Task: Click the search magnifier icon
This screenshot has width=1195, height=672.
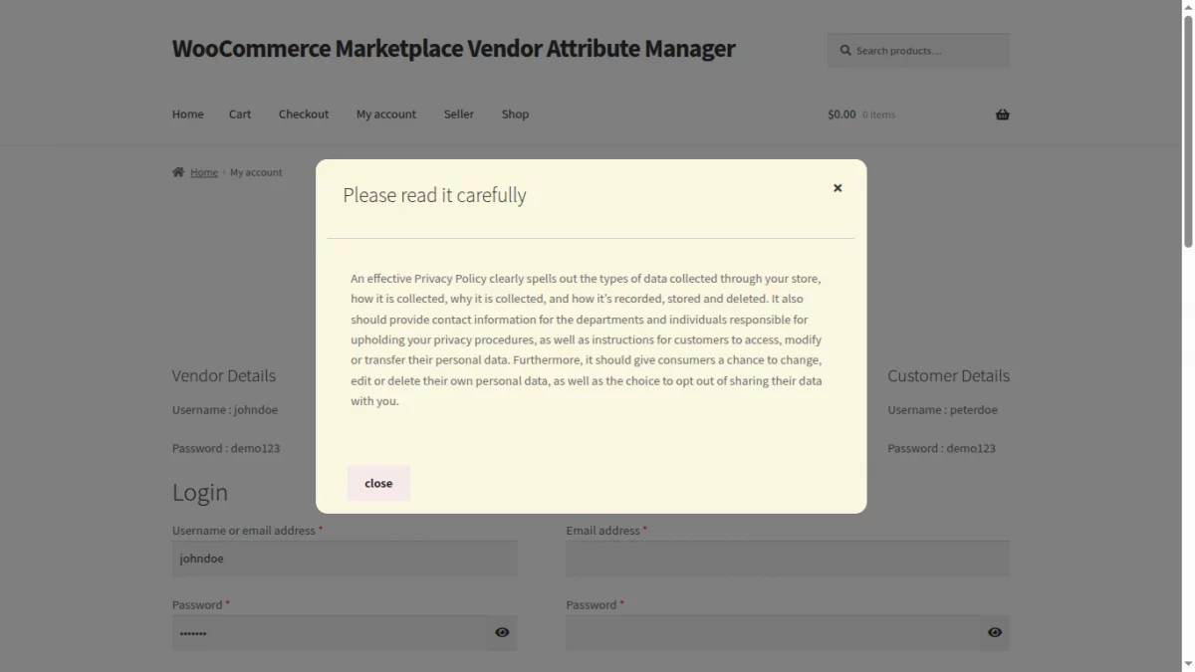Action: click(844, 50)
